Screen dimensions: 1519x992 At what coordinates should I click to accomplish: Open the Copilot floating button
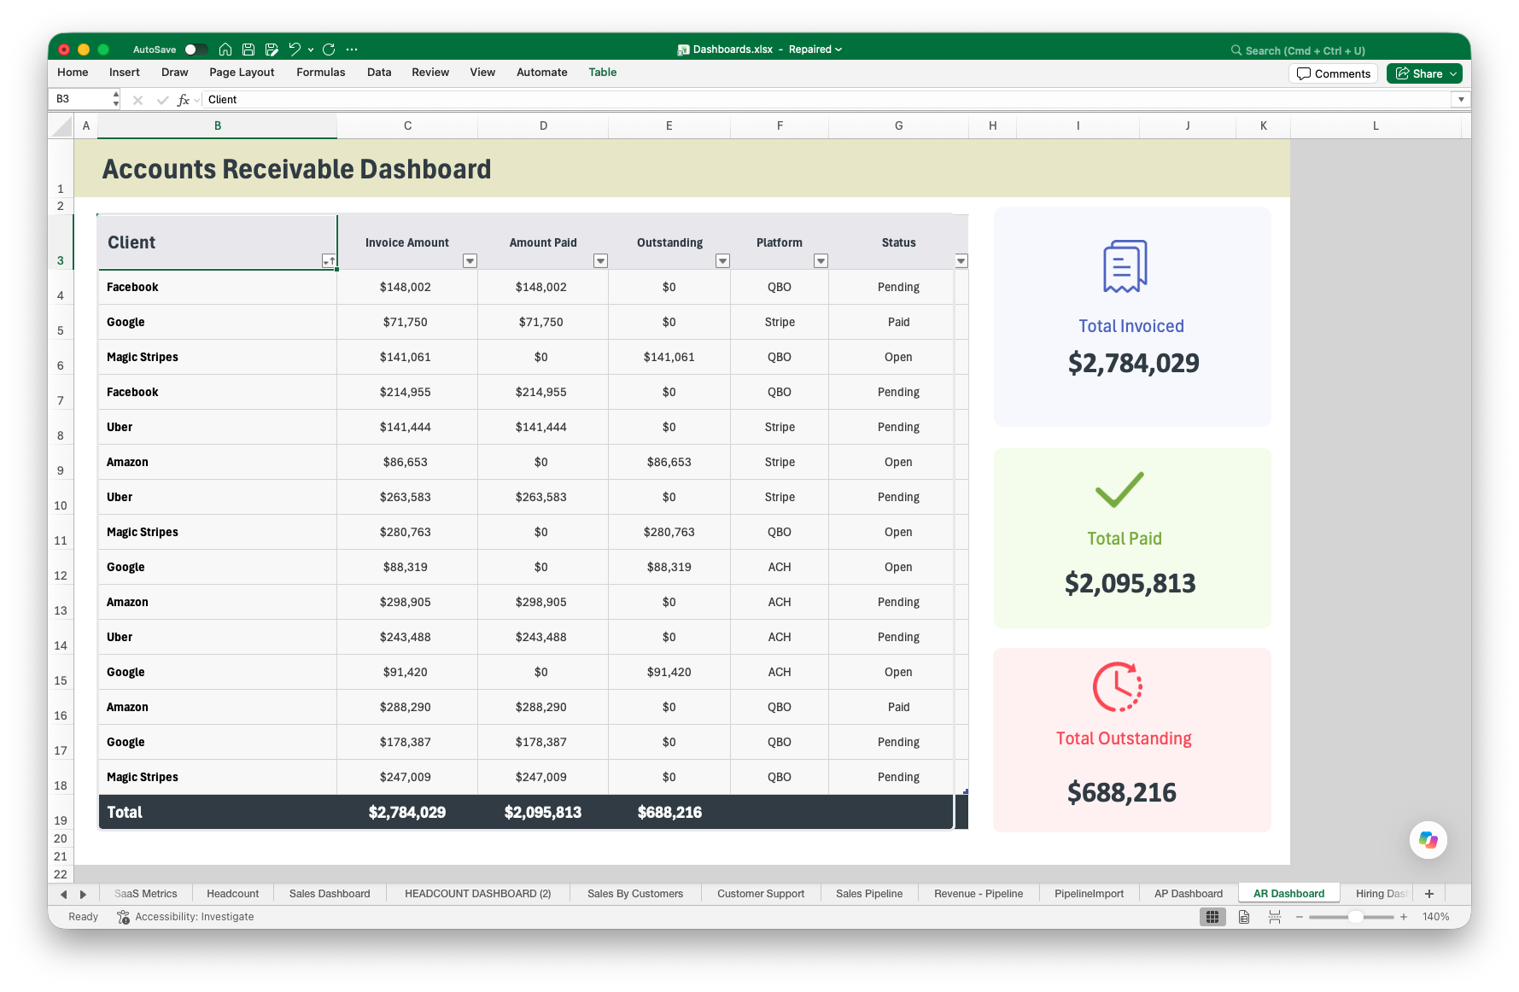click(1428, 840)
